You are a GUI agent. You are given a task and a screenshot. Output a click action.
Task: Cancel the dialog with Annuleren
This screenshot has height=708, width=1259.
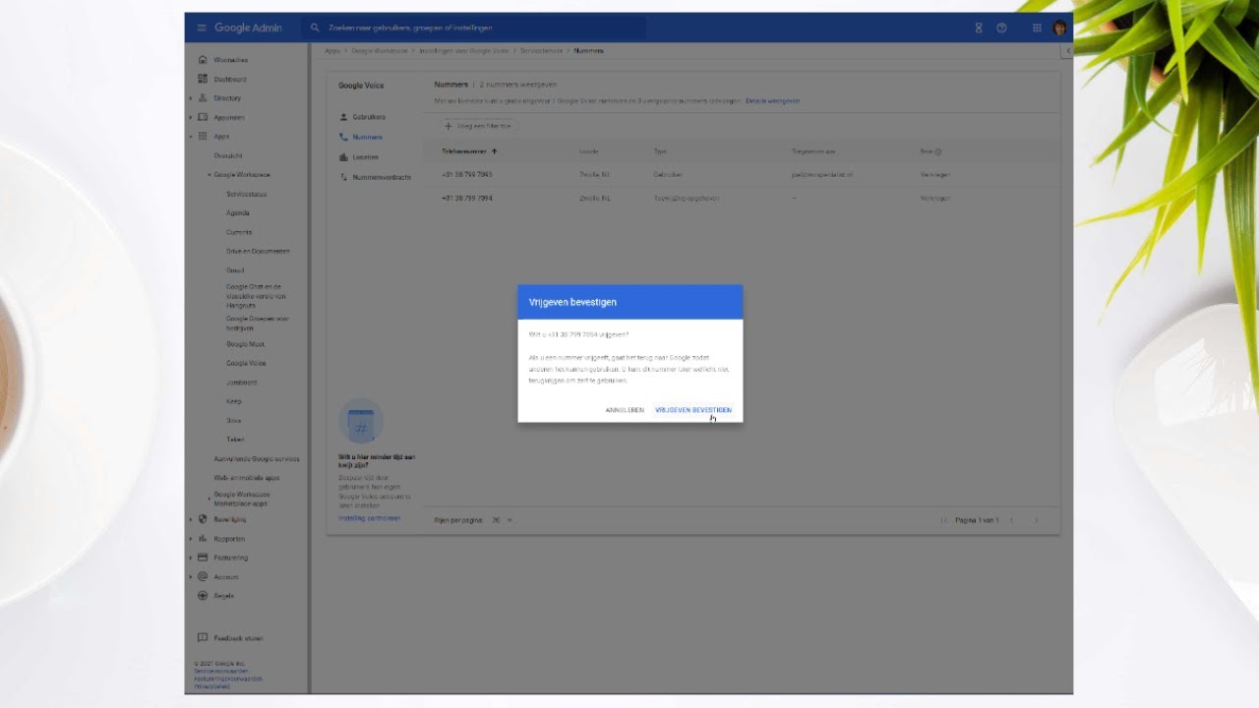tap(625, 410)
